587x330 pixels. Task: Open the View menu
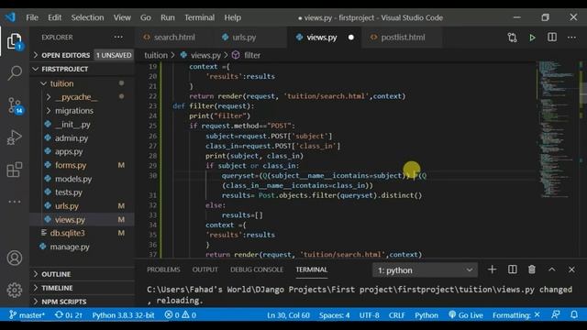122,17
